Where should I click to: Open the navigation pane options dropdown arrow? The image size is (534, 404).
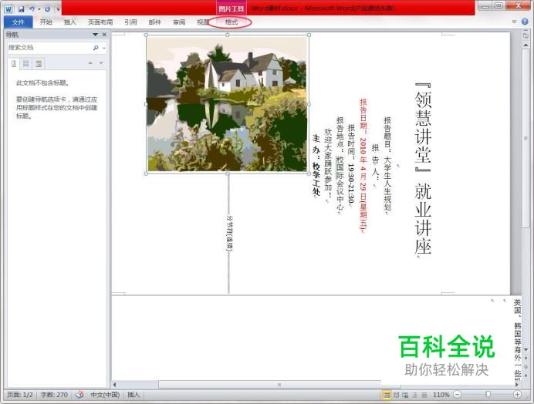point(96,35)
